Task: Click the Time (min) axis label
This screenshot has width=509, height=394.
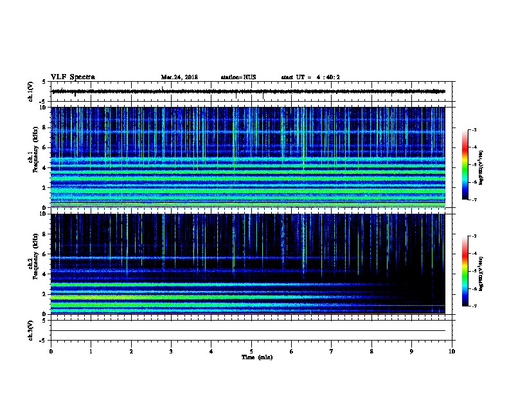Action: pyautogui.click(x=257, y=357)
